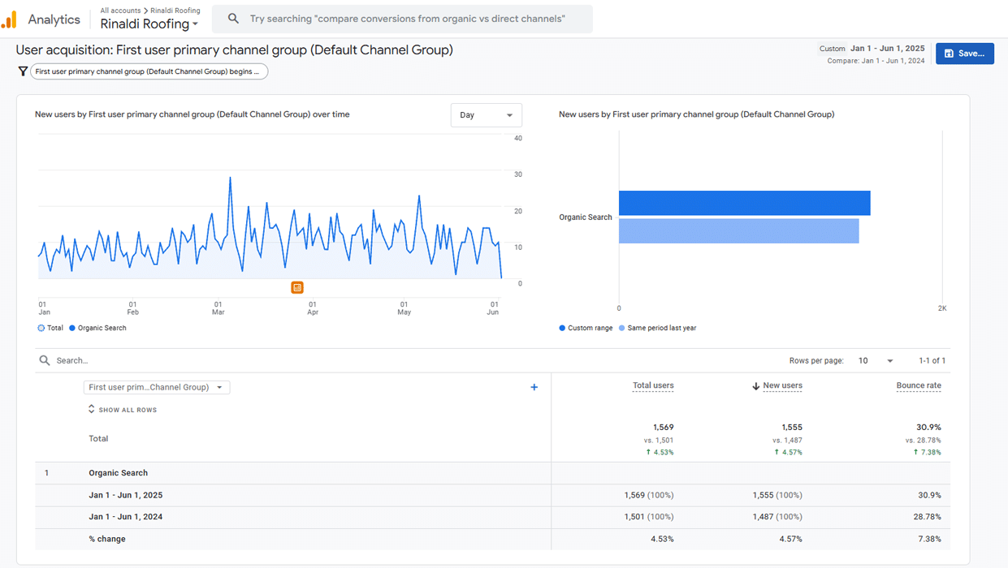Click the search magnifier icon in top bar

(233, 19)
